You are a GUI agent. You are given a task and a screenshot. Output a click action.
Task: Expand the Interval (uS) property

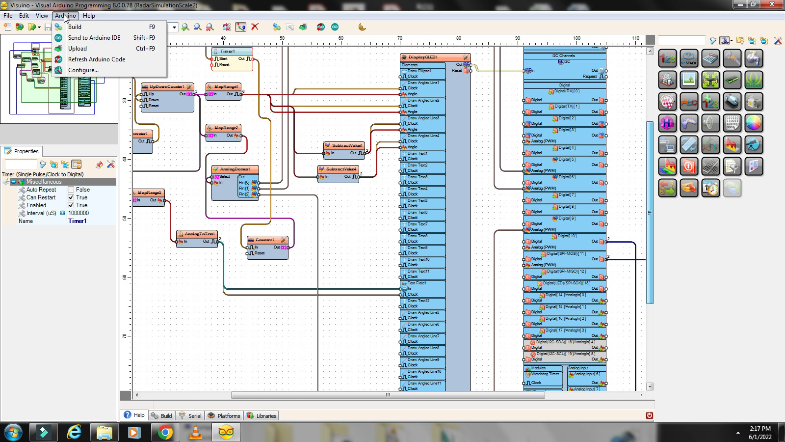pos(62,213)
